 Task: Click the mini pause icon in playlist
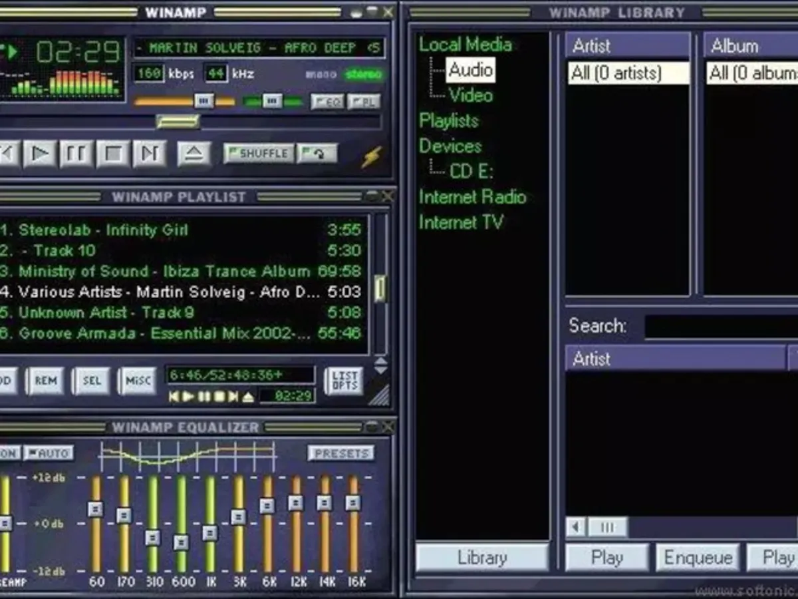(x=203, y=397)
